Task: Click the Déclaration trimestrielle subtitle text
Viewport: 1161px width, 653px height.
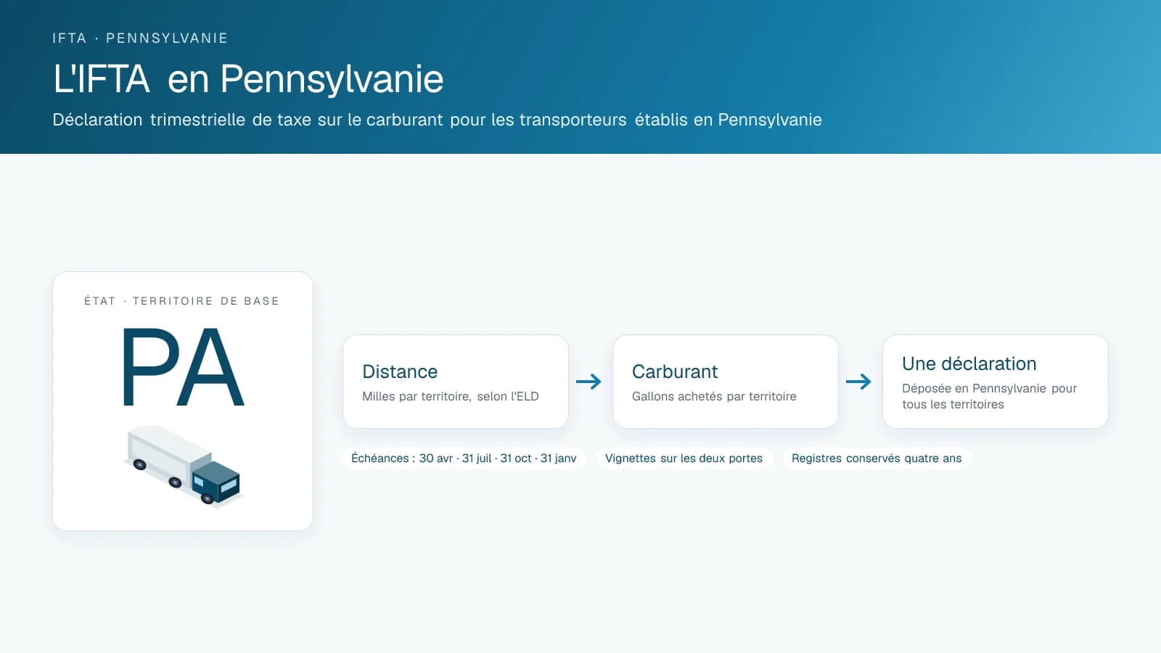Action: (x=438, y=120)
